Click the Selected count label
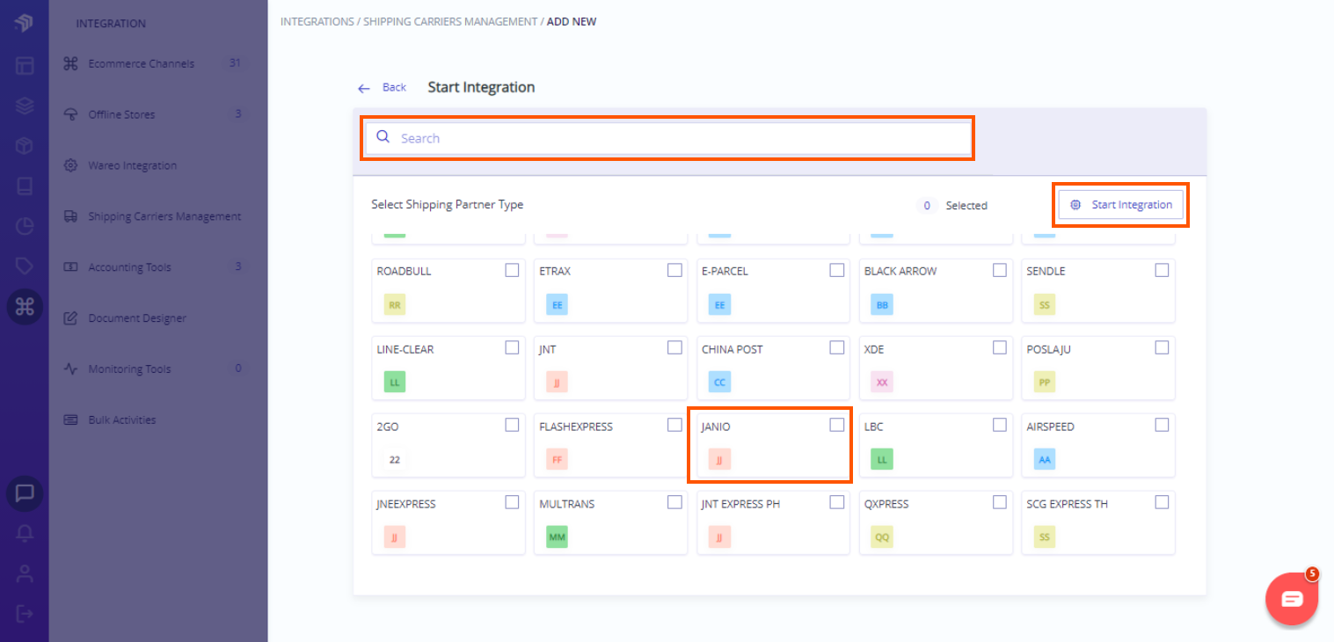This screenshot has width=1334, height=642. pos(966,206)
